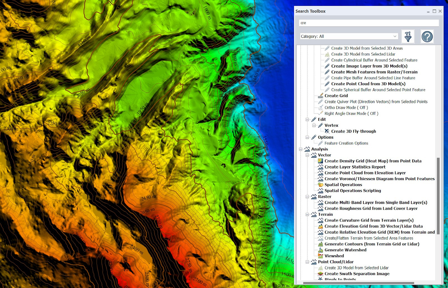Collapse the Raster tree node

pyautogui.click(x=307, y=197)
